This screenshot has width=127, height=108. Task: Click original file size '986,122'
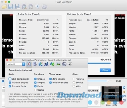coord(45,53)
